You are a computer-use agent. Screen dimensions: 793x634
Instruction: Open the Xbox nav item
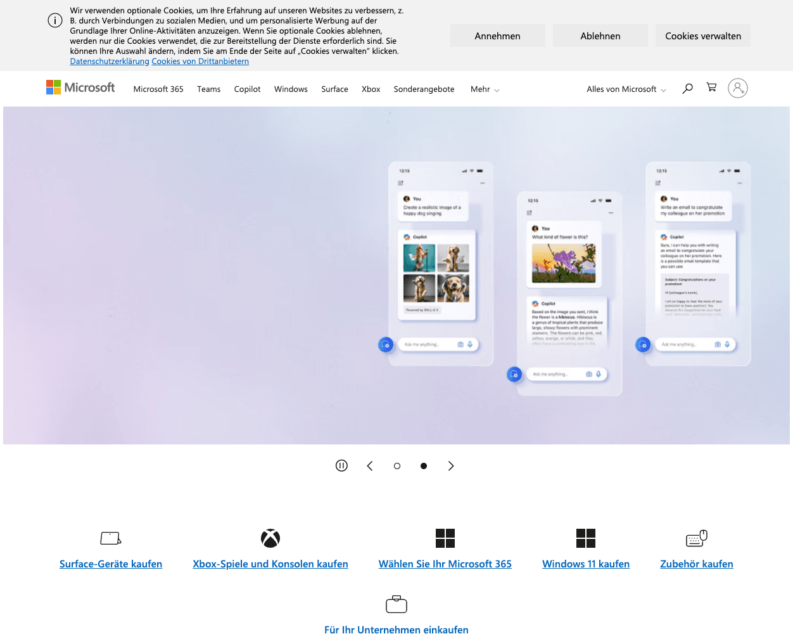click(x=371, y=89)
